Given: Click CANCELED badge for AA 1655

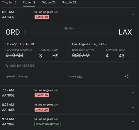Looking at the screenshot, I should (42, 110).
